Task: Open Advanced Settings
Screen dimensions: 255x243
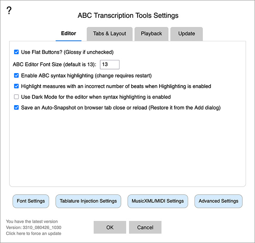Action: 219,201
